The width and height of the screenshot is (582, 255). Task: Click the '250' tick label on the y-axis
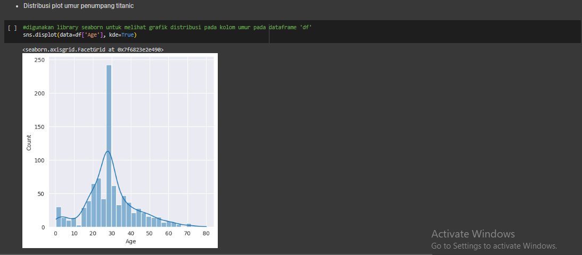tap(39, 60)
